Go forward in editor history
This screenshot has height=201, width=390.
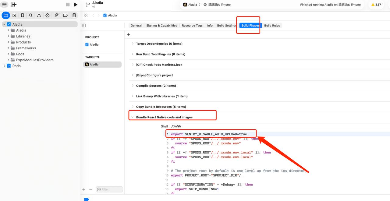click(98, 15)
